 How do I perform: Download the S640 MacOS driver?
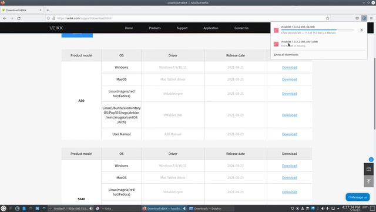pyautogui.click(x=290, y=178)
